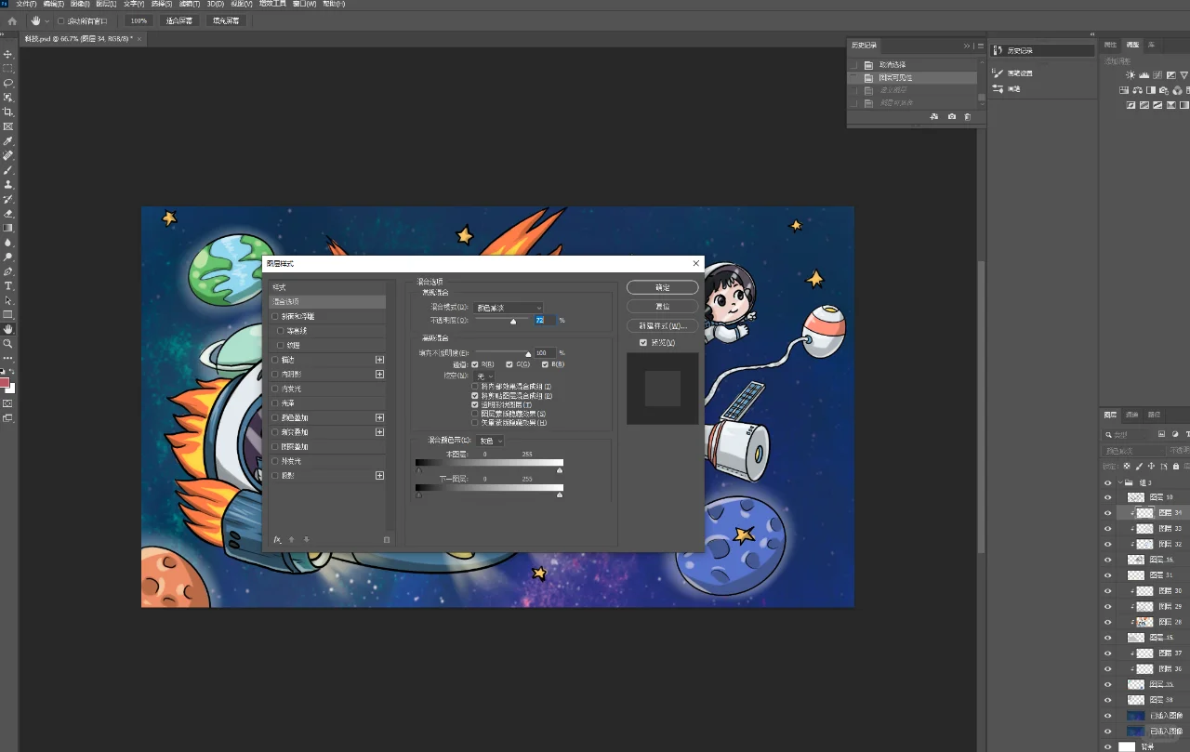Viewport: 1190px width, 752px height.
Task: Select the 样式 (Styles) row in Layer Style
Action: pos(327,287)
